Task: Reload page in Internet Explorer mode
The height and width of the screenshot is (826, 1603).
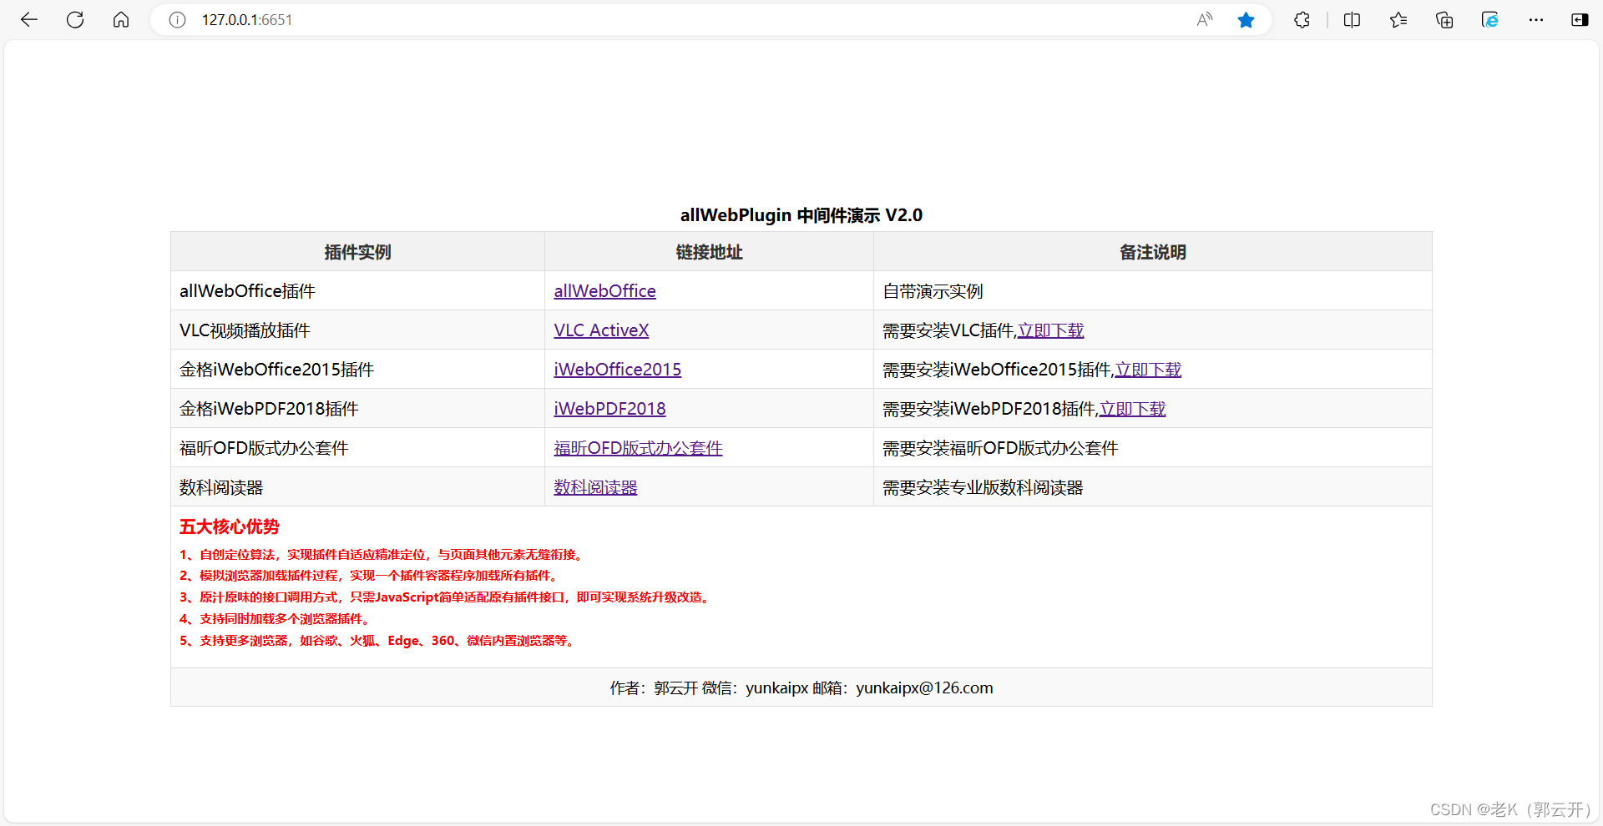Action: [x=1489, y=19]
